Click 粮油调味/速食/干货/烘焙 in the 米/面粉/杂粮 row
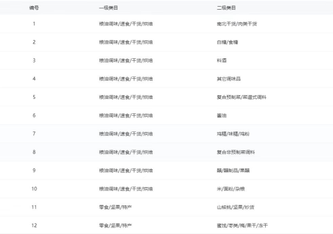Screen dimensions: 333x234 (x=126, y=189)
